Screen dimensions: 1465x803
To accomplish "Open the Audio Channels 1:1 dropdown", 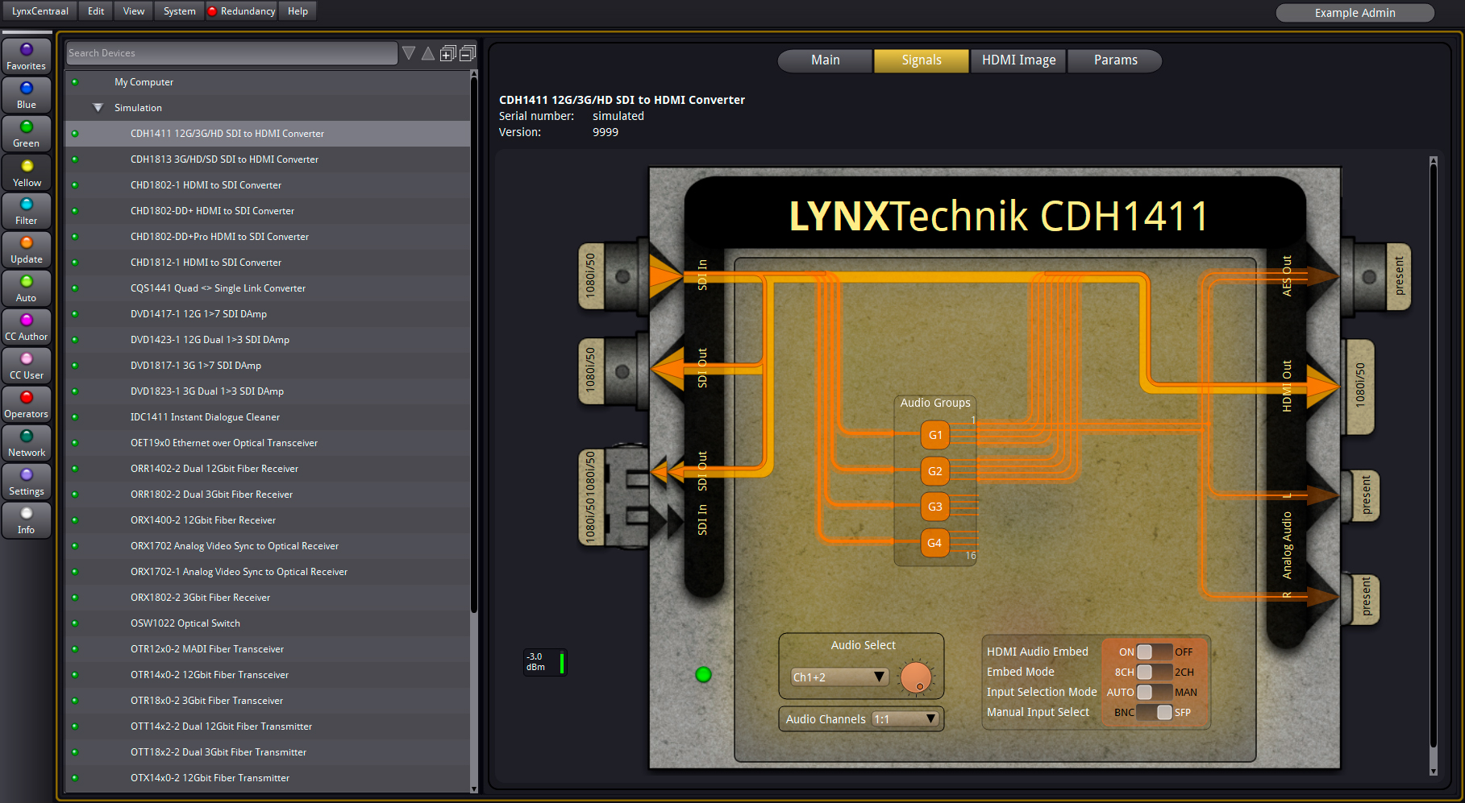I will point(906,719).
